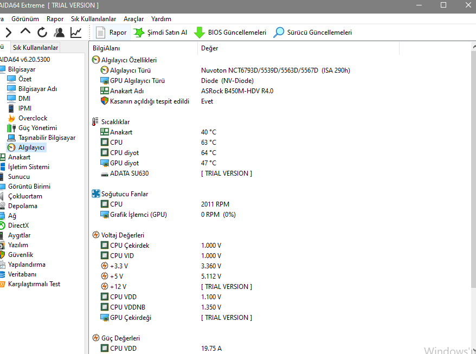
Task: Click Şimdi Satın Al button
Action: pos(160,33)
